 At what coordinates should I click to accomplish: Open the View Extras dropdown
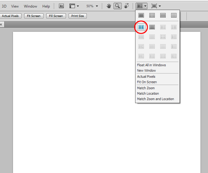click(x=74, y=6)
